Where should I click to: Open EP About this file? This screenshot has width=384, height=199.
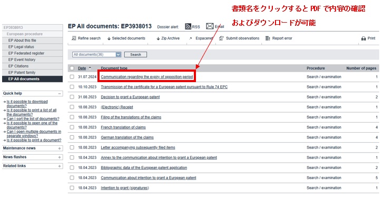32,41
